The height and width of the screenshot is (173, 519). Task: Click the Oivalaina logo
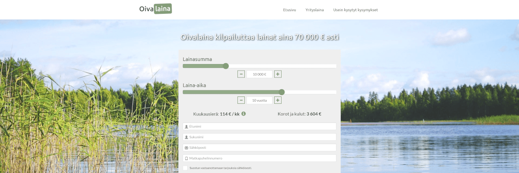[155, 9]
